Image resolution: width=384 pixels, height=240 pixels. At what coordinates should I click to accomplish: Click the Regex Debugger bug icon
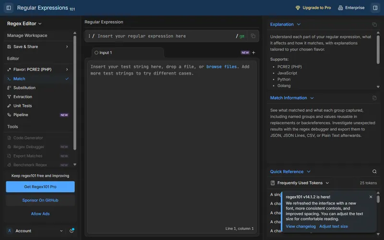pos(9,147)
